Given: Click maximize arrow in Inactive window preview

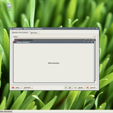Looking at the screenshot, I should point(89,40).
